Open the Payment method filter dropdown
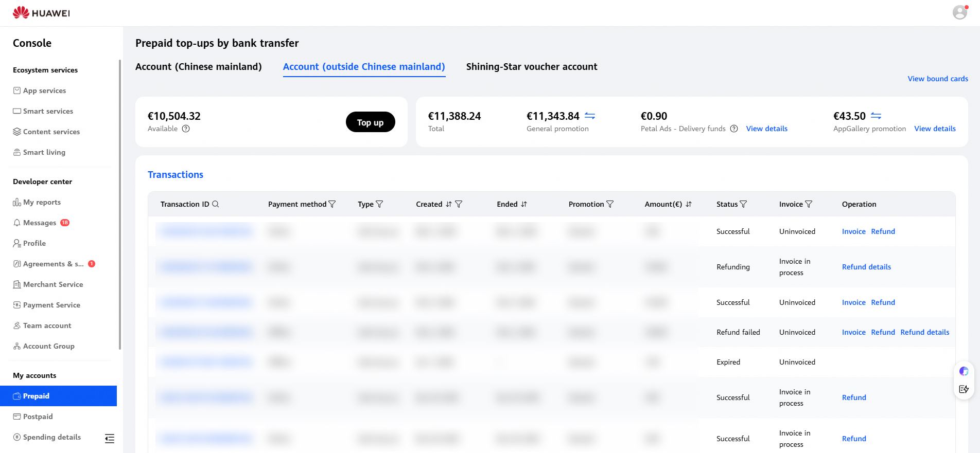Image resolution: width=980 pixels, height=453 pixels. (332, 204)
